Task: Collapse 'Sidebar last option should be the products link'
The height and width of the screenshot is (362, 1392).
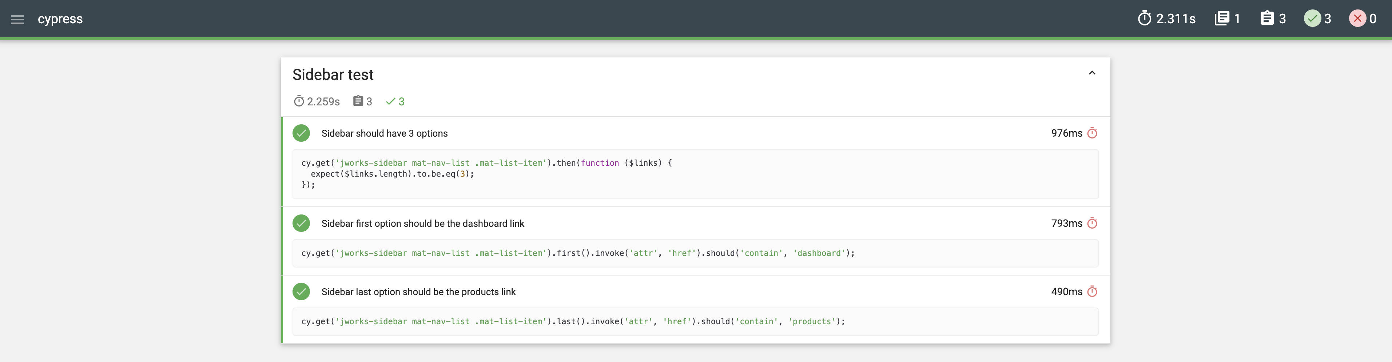Action: [696, 292]
